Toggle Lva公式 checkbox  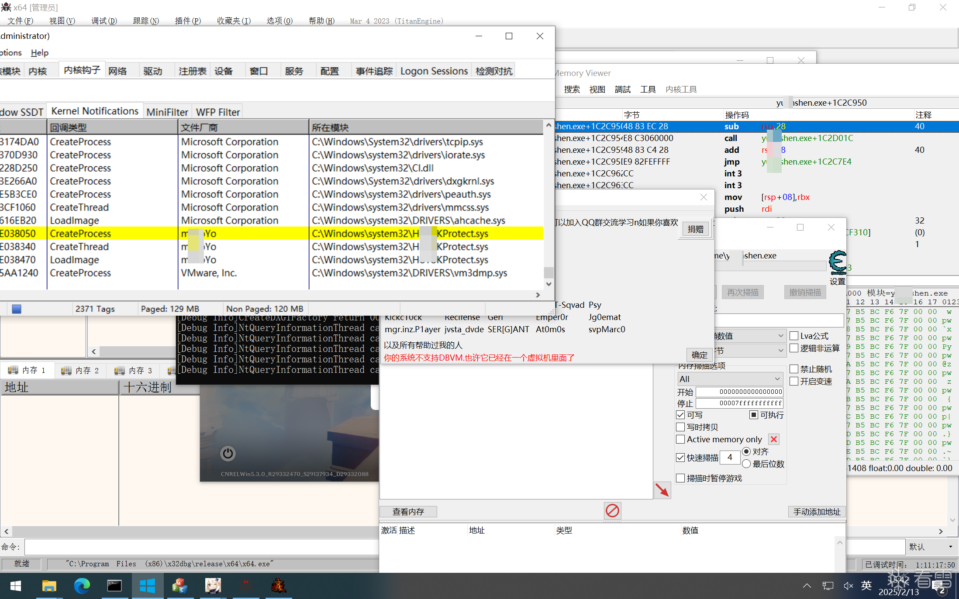coord(794,336)
